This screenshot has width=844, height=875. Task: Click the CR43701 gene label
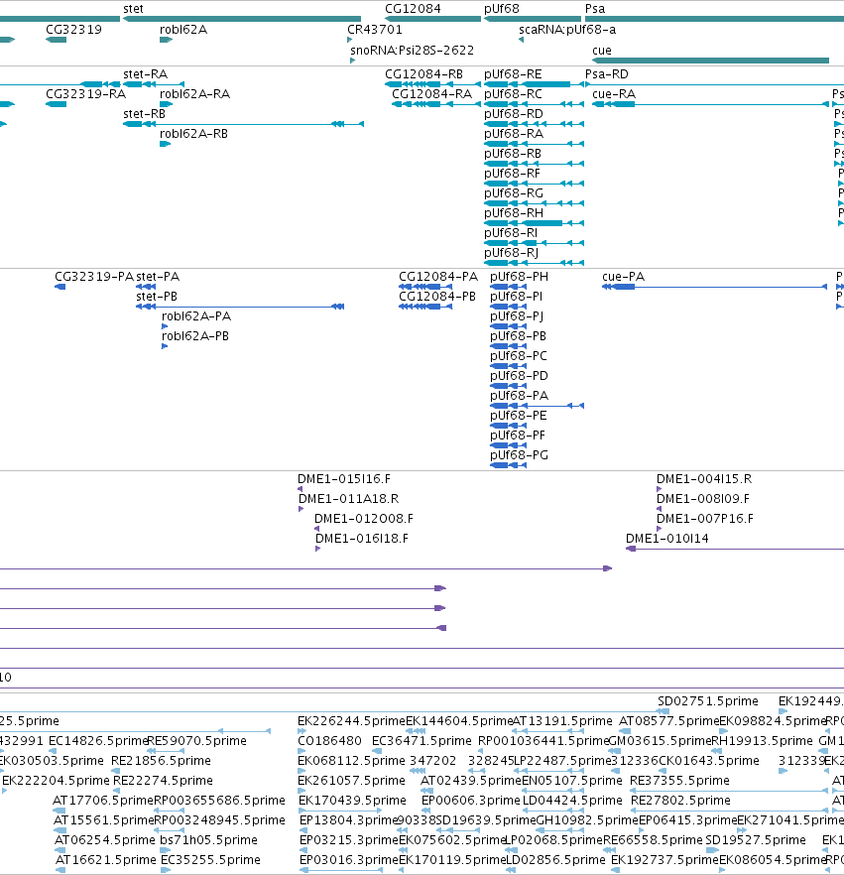pyautogui.click(x=374, y=29)
